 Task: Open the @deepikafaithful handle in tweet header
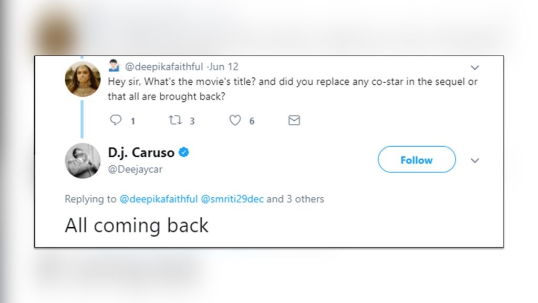point(163,67)
